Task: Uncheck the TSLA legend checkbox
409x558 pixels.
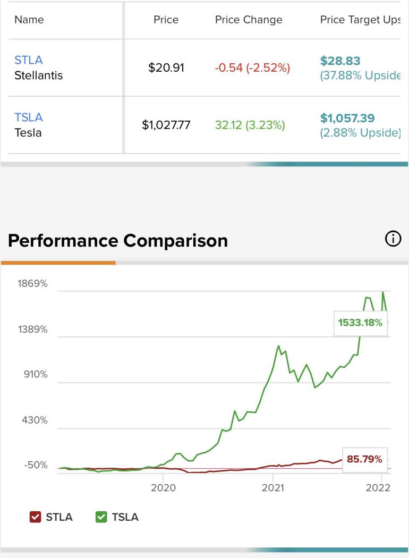Action: 101,517
